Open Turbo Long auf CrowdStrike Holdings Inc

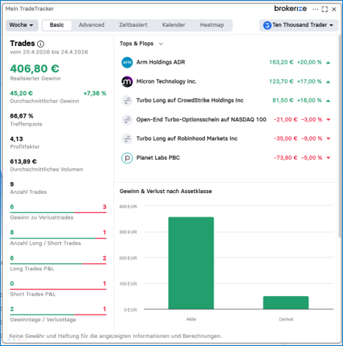tap(226, 100)
